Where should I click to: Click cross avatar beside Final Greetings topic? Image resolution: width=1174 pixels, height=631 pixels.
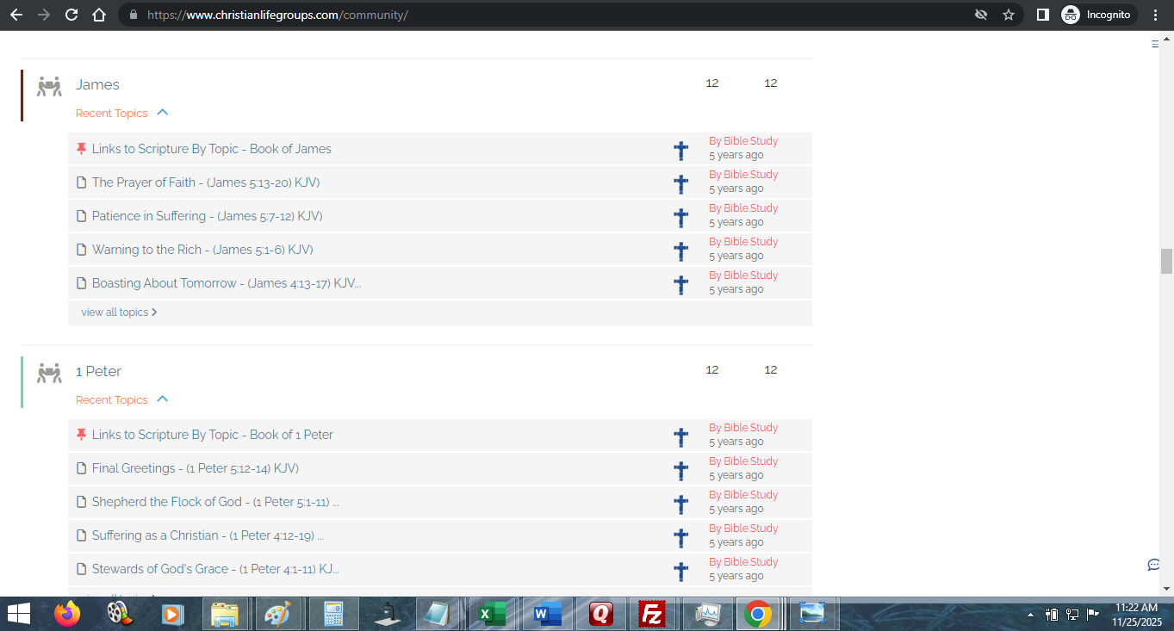(x=680, y=470)
